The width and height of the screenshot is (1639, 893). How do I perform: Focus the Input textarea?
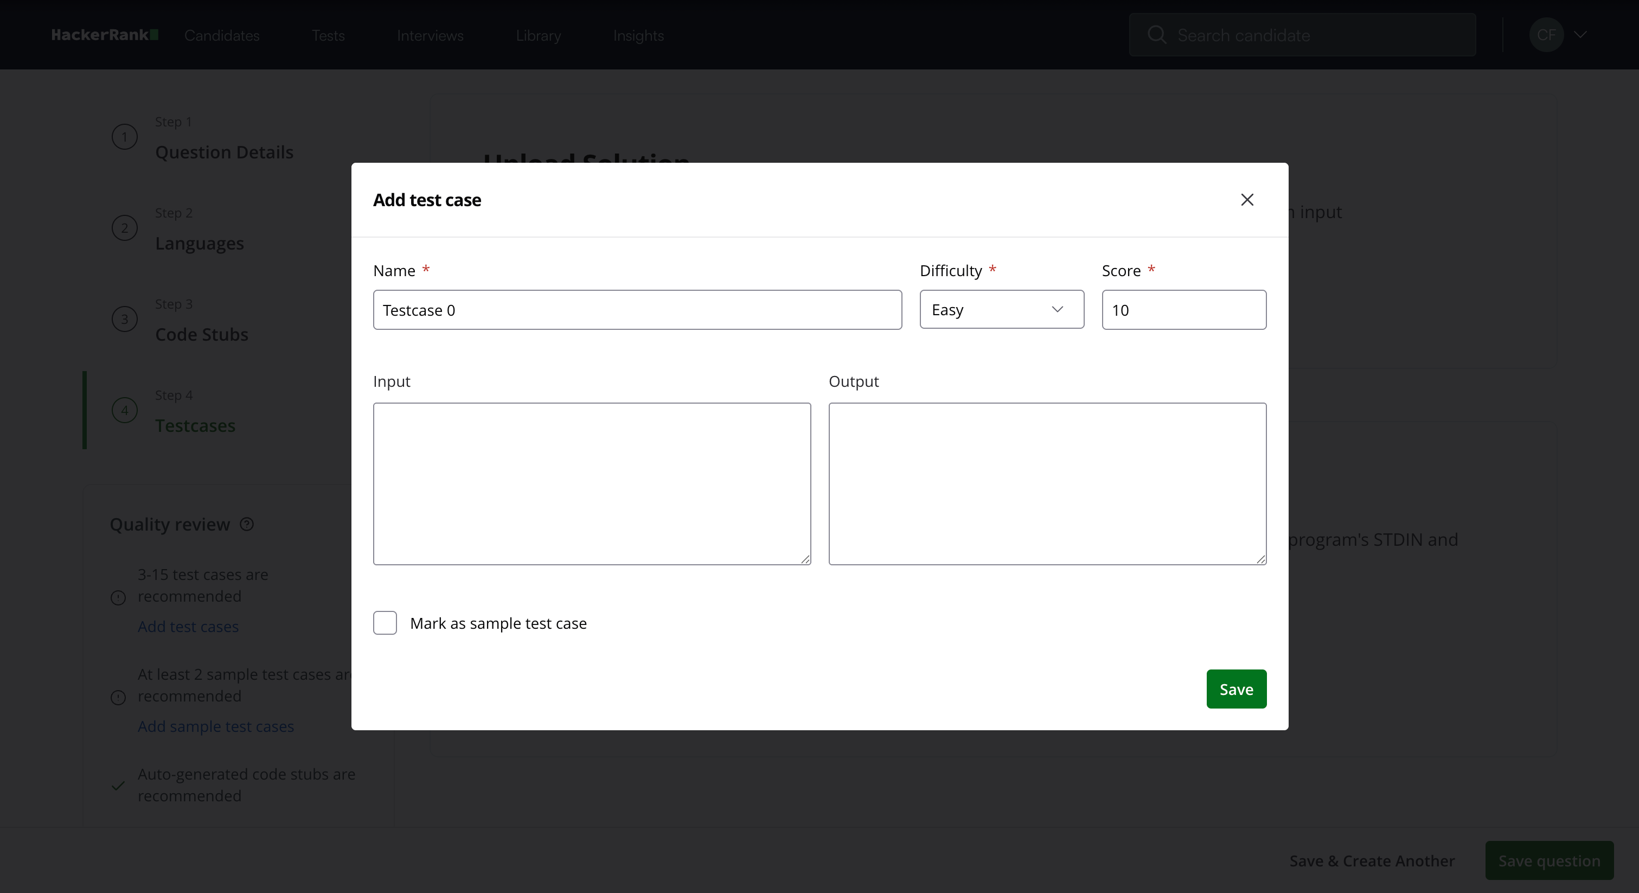592,484
